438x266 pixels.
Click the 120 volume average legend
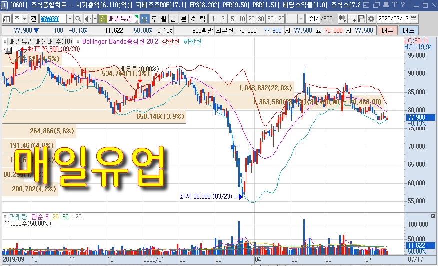click(x=77, y=217)
